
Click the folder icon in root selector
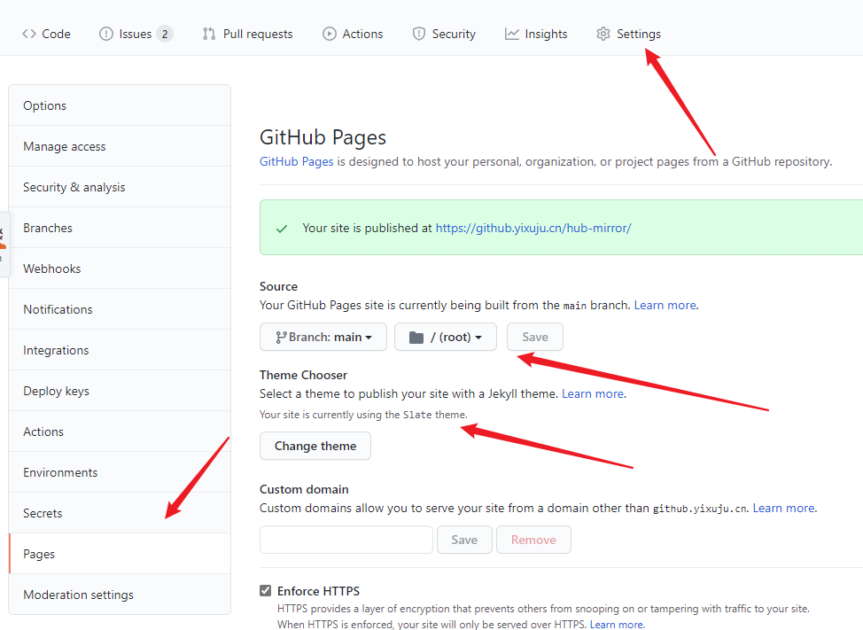(416, 338)
